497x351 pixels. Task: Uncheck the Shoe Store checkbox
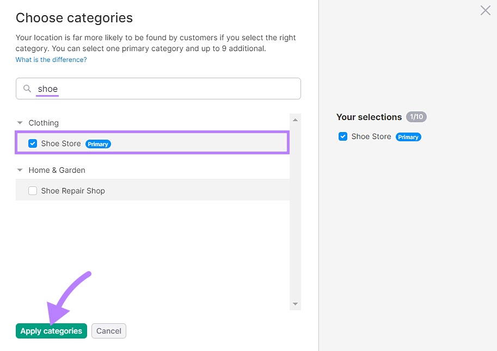pos(33,143)
